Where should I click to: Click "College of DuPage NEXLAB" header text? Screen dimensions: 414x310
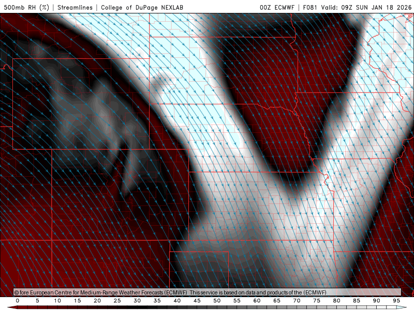coord(142,7)
